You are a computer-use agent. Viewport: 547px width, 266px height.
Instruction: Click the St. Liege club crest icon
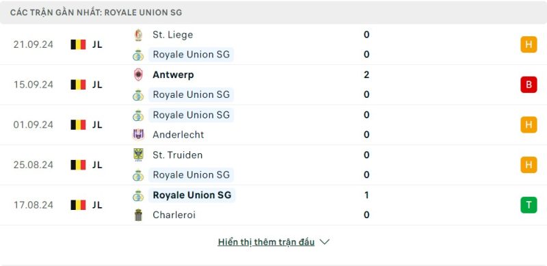point(139,35)
